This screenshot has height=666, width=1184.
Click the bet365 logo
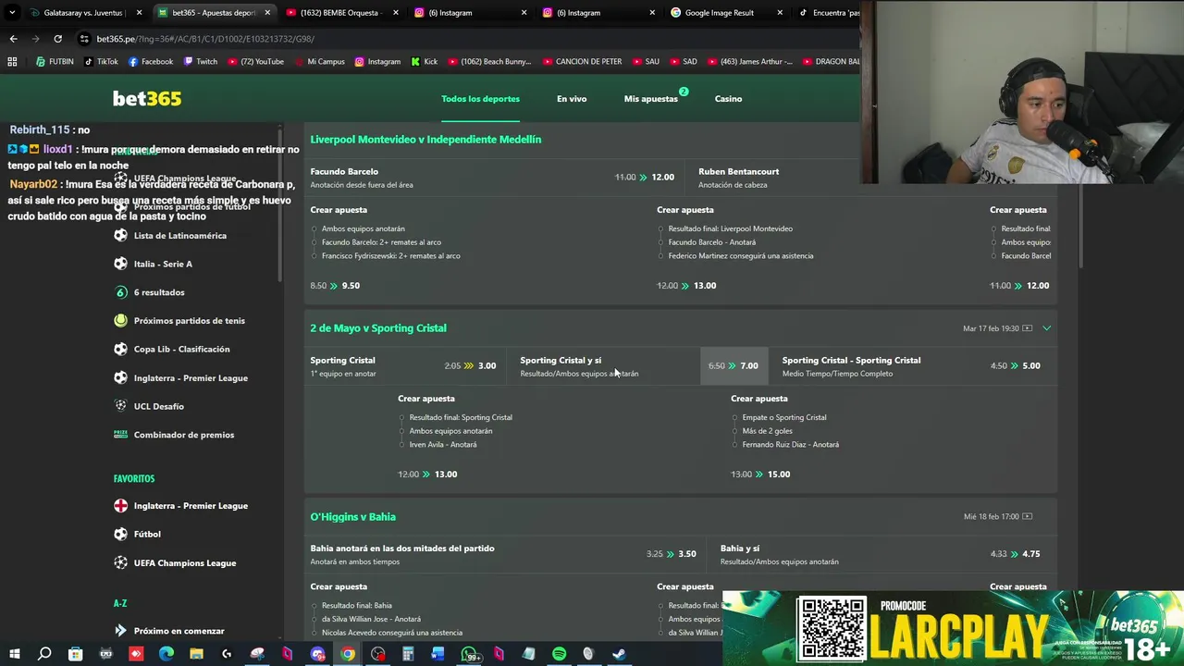pos(147,98)
